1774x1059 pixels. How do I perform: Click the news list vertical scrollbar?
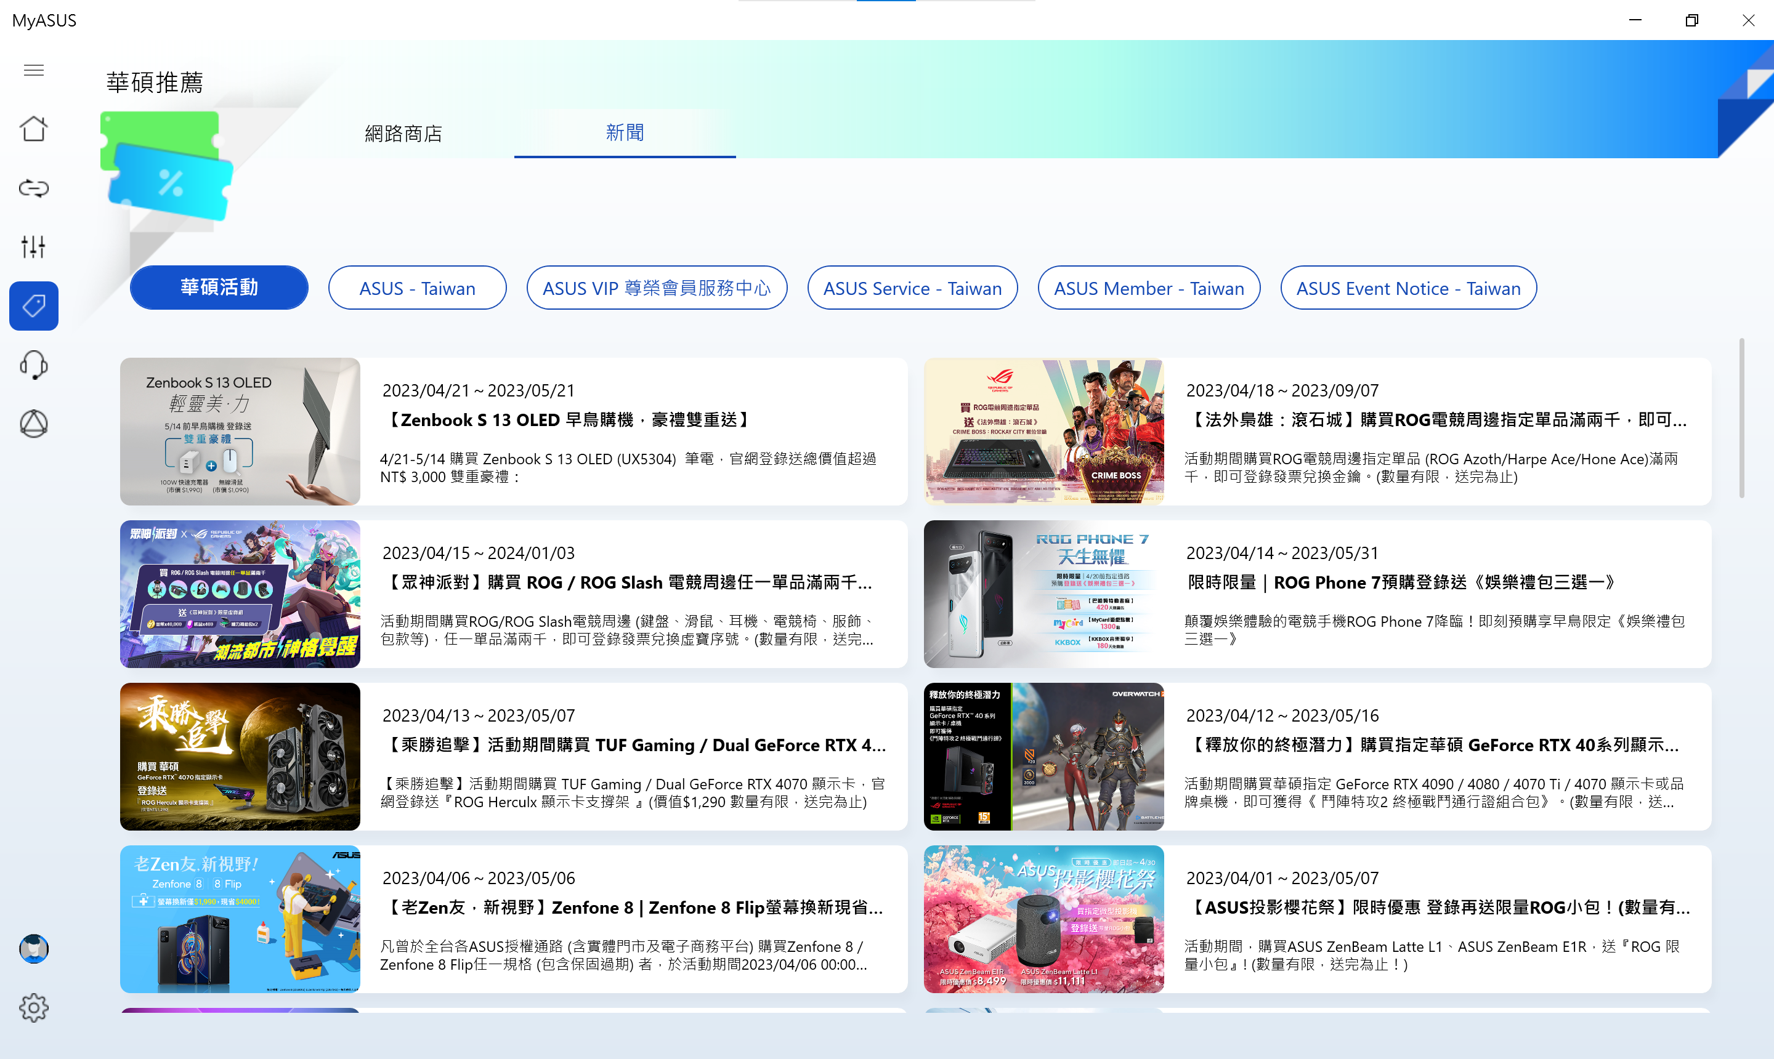click(x=1742, y=418)
